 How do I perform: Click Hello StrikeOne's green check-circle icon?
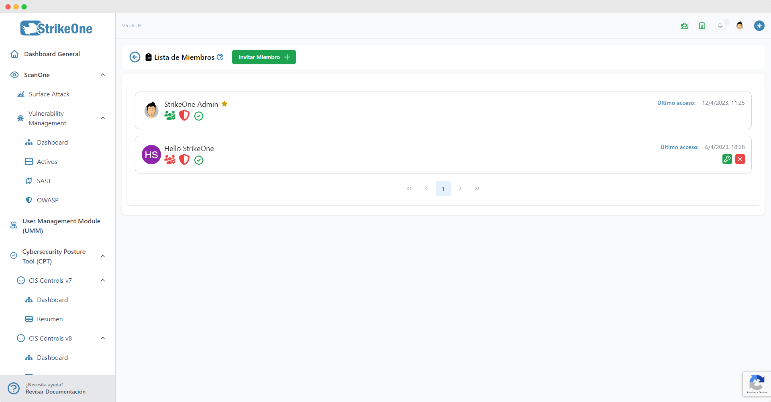[199, 160]
